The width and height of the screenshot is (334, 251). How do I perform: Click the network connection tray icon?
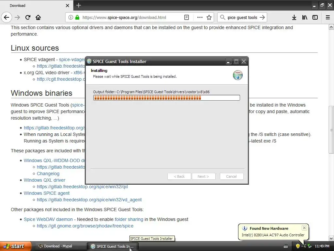pos(304,246)
